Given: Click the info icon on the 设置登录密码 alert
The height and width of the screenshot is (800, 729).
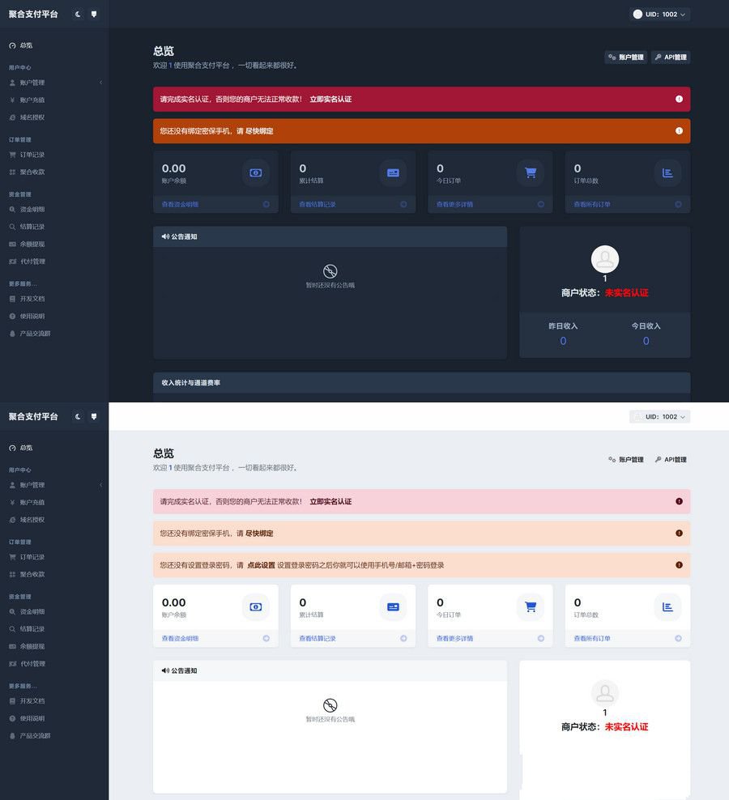Looking at the screenshot, I should [679, 565].
